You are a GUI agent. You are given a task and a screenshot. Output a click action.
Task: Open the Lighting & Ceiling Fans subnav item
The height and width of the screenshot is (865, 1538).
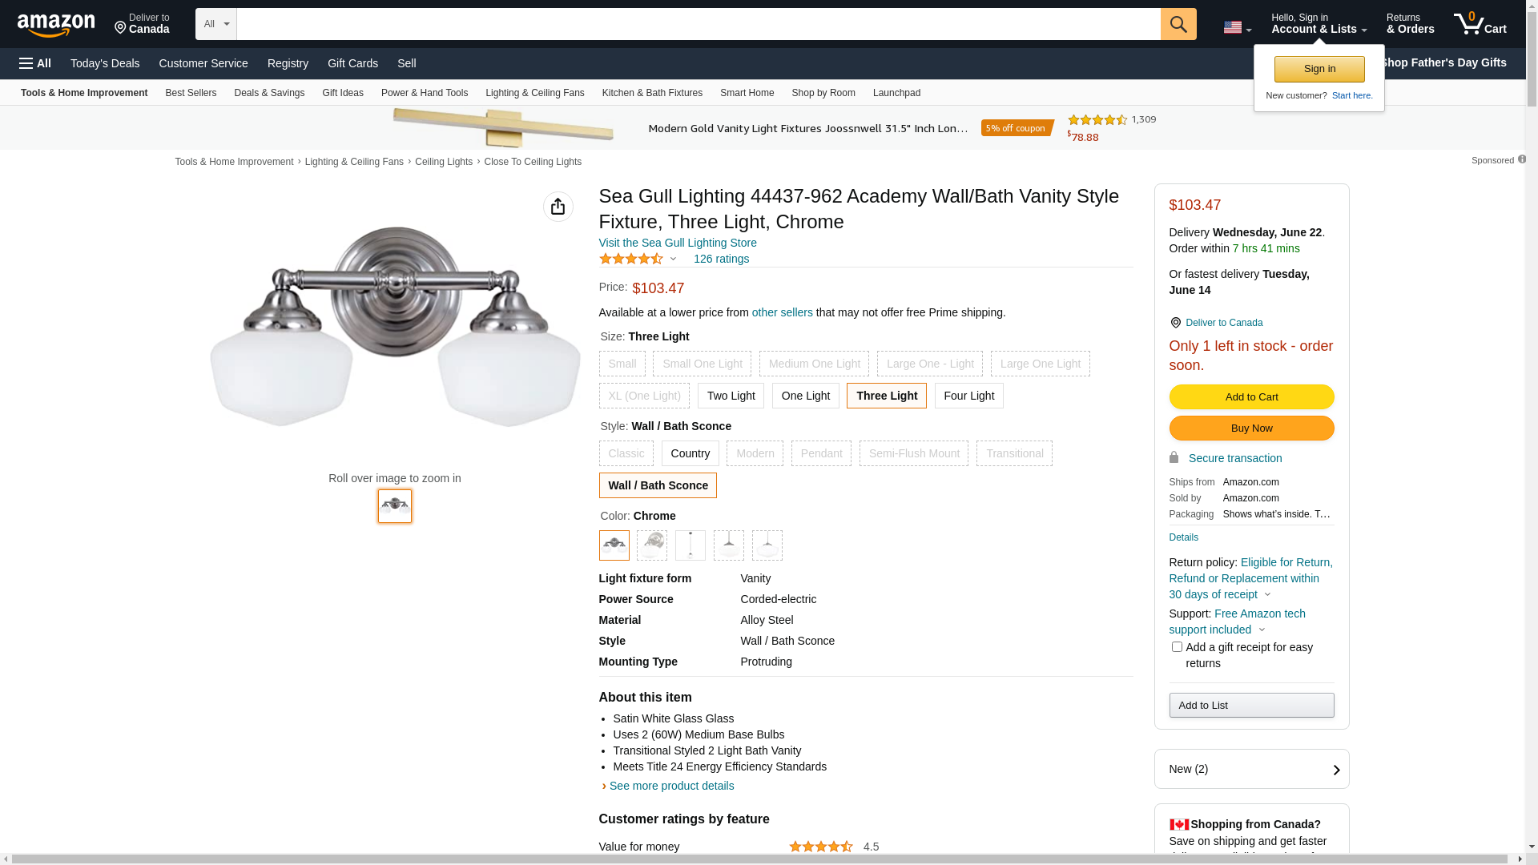(534, 93)
